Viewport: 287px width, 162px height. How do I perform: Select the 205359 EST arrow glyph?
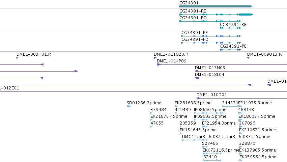pos(181,127)
